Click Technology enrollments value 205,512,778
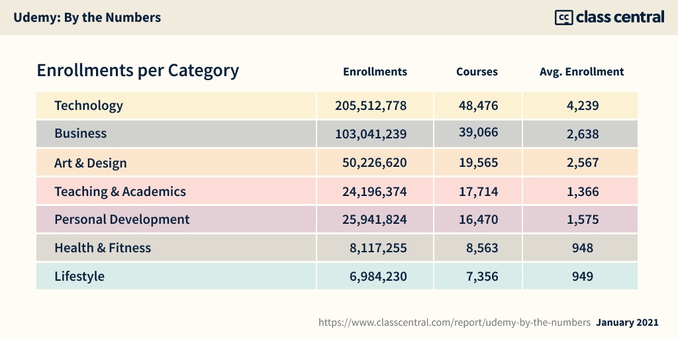Image resolution: width=678 pixels, height=339 pixels. 371,105
